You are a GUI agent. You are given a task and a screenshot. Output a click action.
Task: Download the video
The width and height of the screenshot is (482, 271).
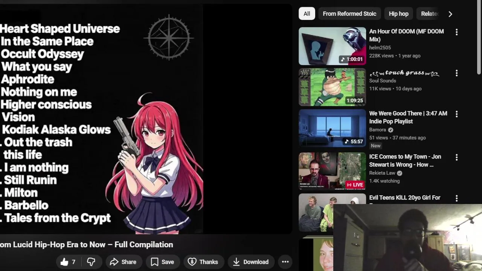[251, 262]
